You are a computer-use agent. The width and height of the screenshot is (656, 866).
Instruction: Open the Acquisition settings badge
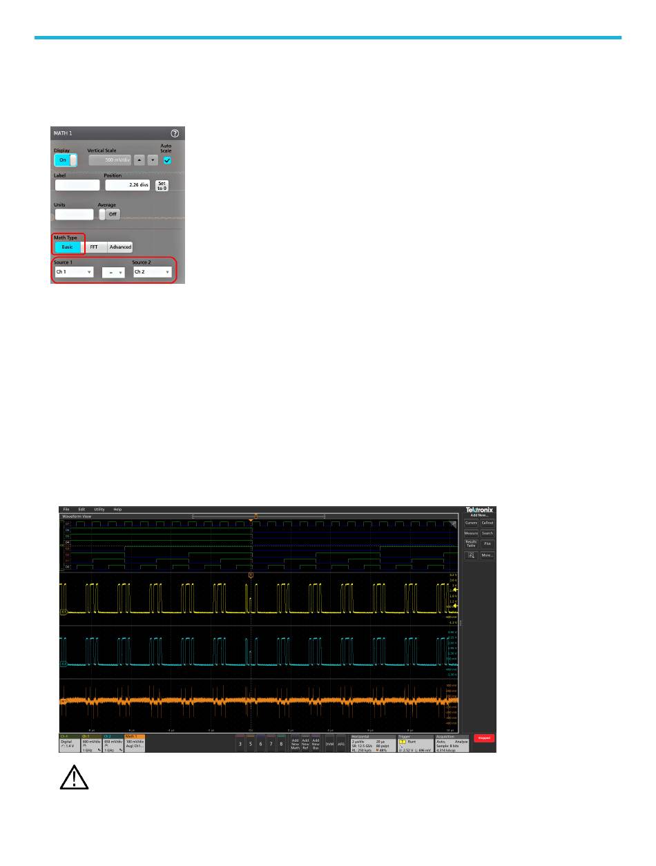(x=452, y=743)
